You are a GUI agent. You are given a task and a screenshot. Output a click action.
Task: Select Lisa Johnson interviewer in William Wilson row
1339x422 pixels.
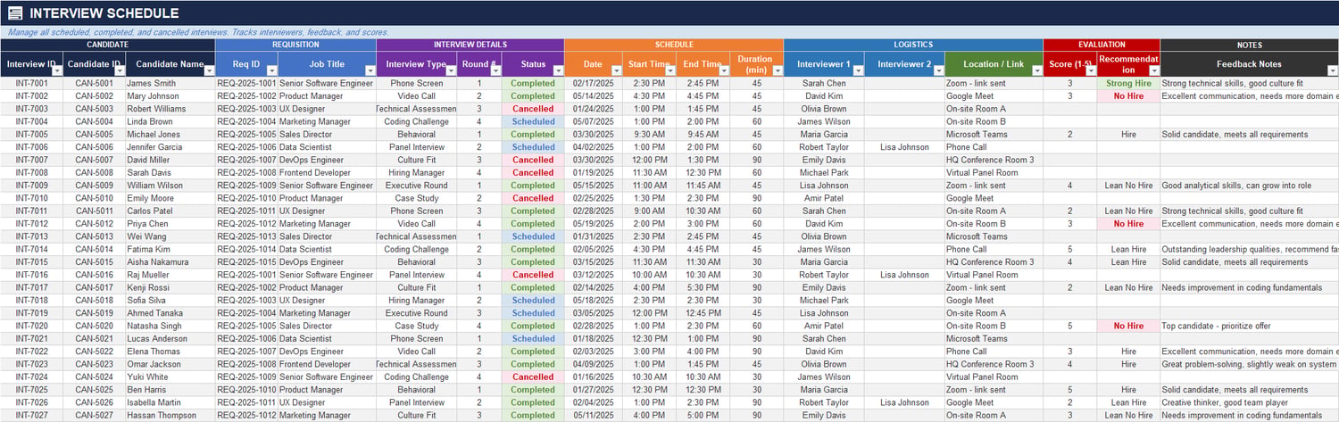click(x=824, y=186)
